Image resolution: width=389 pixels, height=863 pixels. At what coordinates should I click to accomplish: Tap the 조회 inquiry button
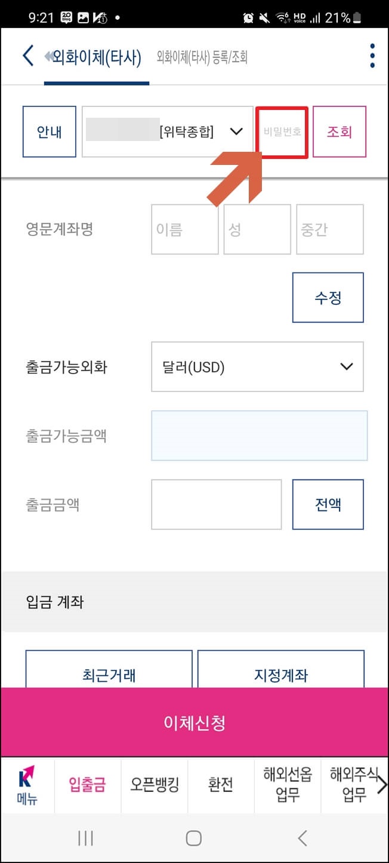339,131
